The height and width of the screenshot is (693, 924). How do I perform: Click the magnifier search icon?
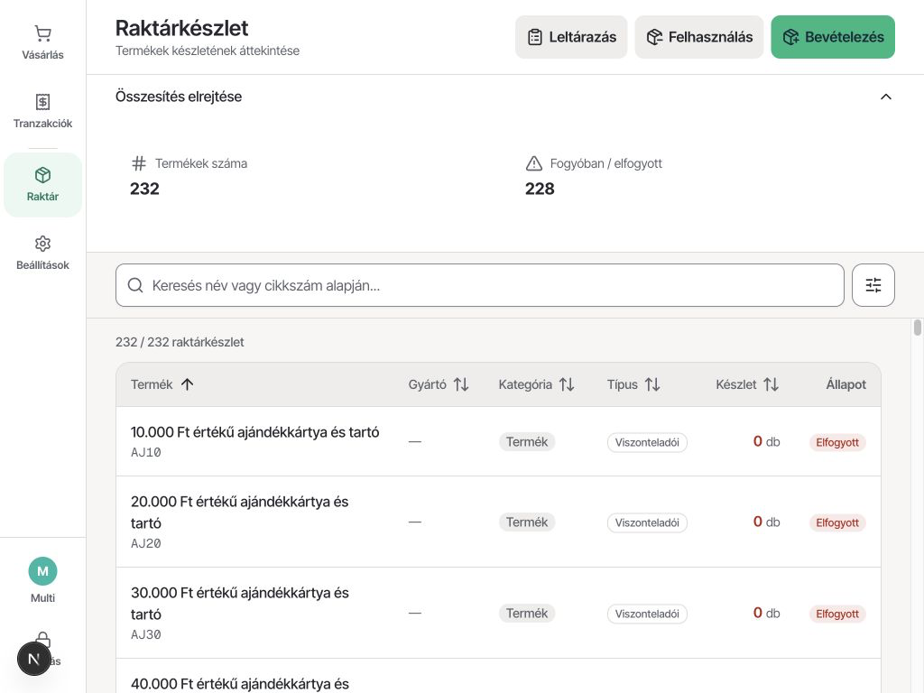[x=135, y=285]
